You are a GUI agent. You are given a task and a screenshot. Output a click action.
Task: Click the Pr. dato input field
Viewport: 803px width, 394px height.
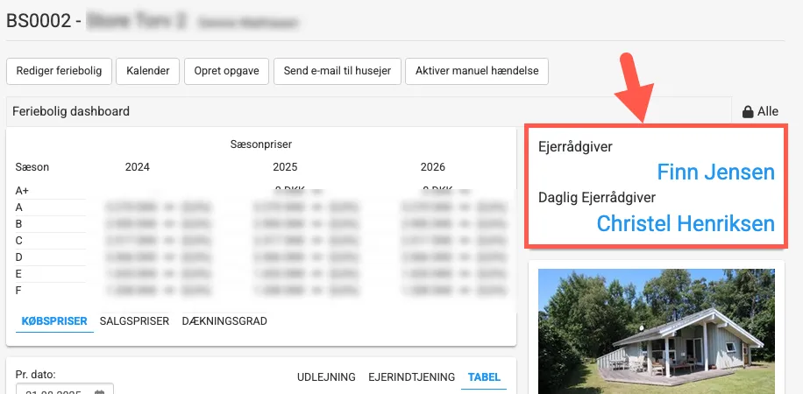57,390
